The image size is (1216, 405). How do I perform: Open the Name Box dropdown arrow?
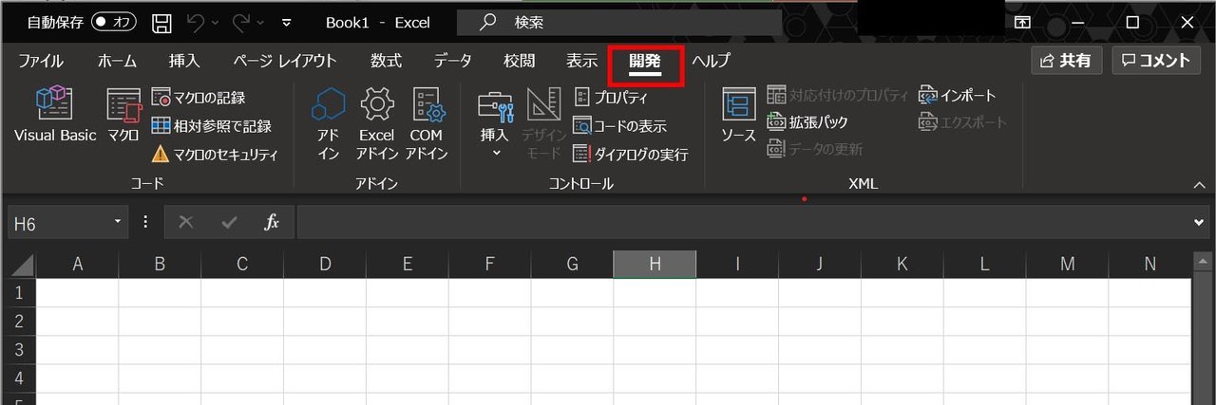click(119, 222)
